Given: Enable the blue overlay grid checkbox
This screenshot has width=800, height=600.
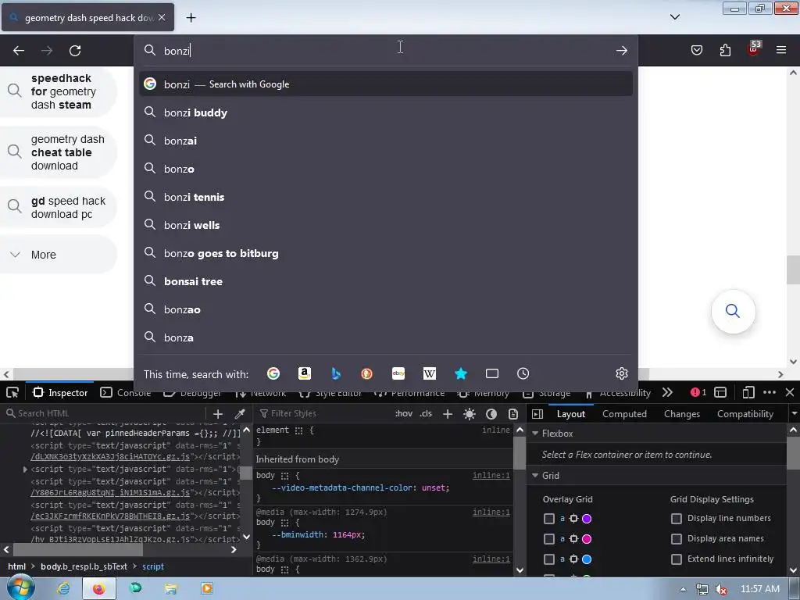Looking at the screenshot, I should tap(549, 559).
